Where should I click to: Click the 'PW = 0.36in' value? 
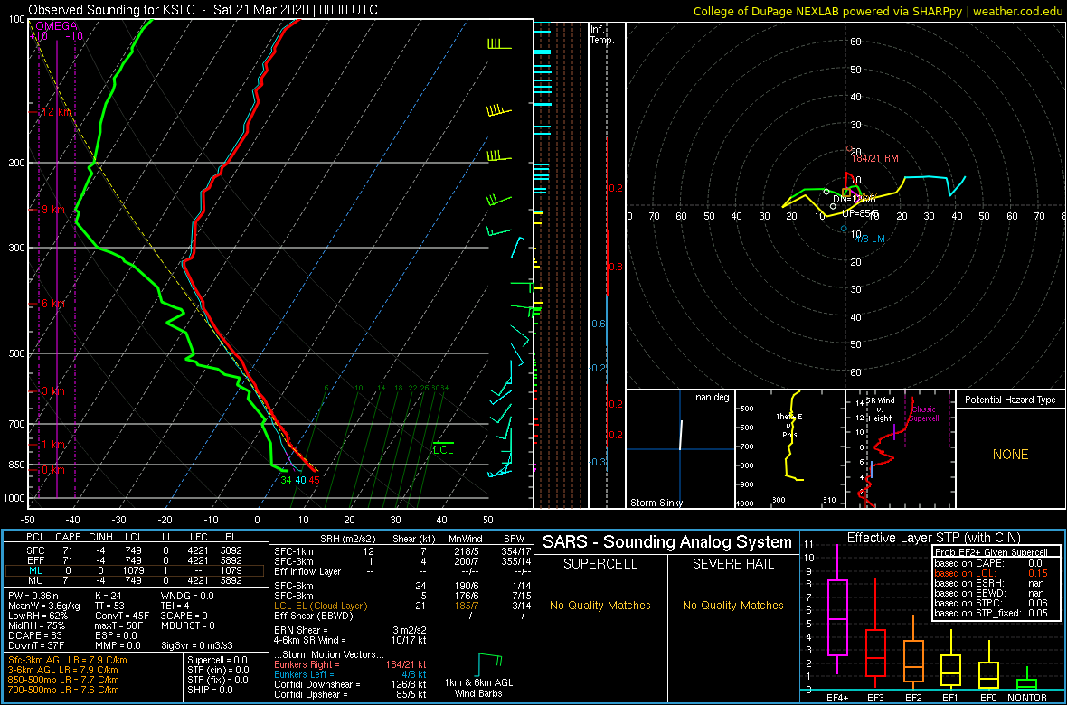coord(34,597)
